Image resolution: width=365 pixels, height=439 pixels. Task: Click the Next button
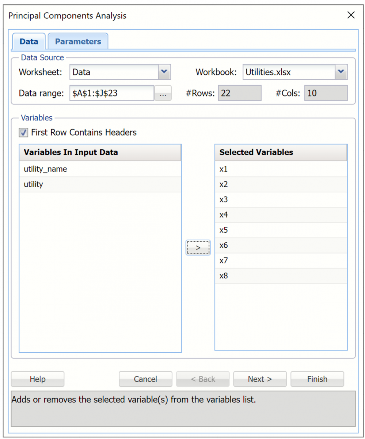pyautogui.click(x=260, y=379)
